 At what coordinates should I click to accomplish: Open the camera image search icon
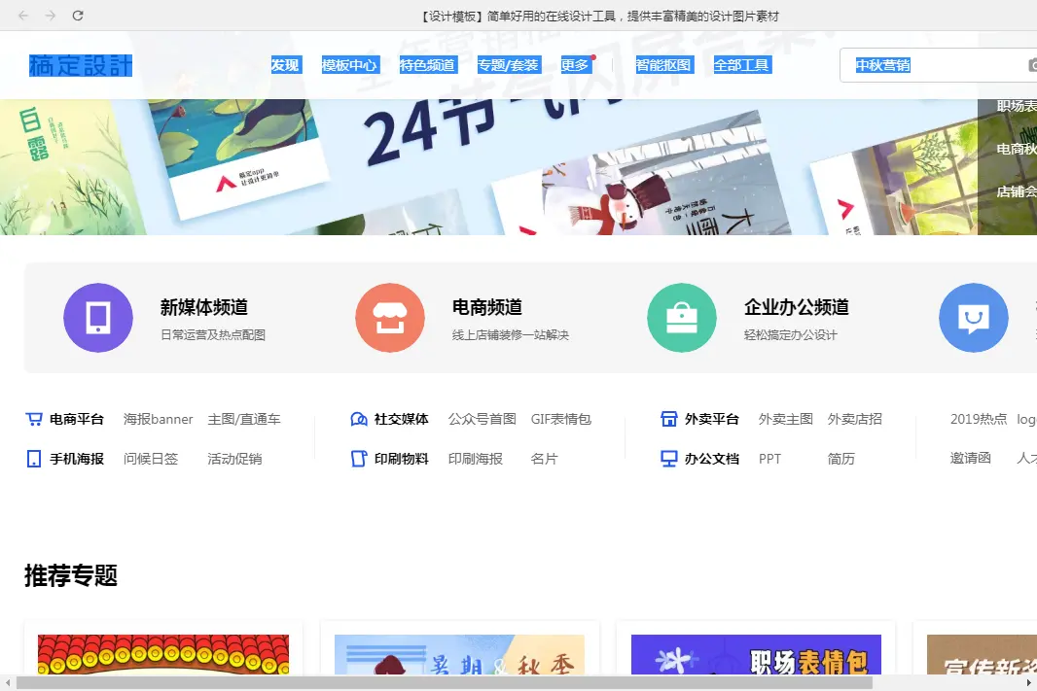tap(1032, 65)
